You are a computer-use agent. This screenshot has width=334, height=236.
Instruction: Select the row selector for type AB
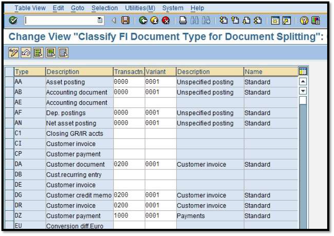pos(9,92)
